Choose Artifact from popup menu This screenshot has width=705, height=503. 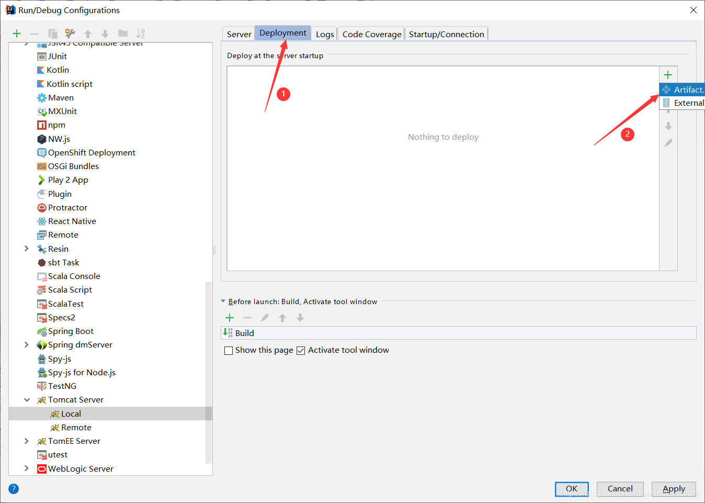point(682,90)
